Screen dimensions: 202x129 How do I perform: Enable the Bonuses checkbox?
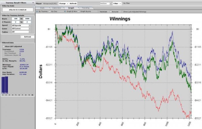111,12
